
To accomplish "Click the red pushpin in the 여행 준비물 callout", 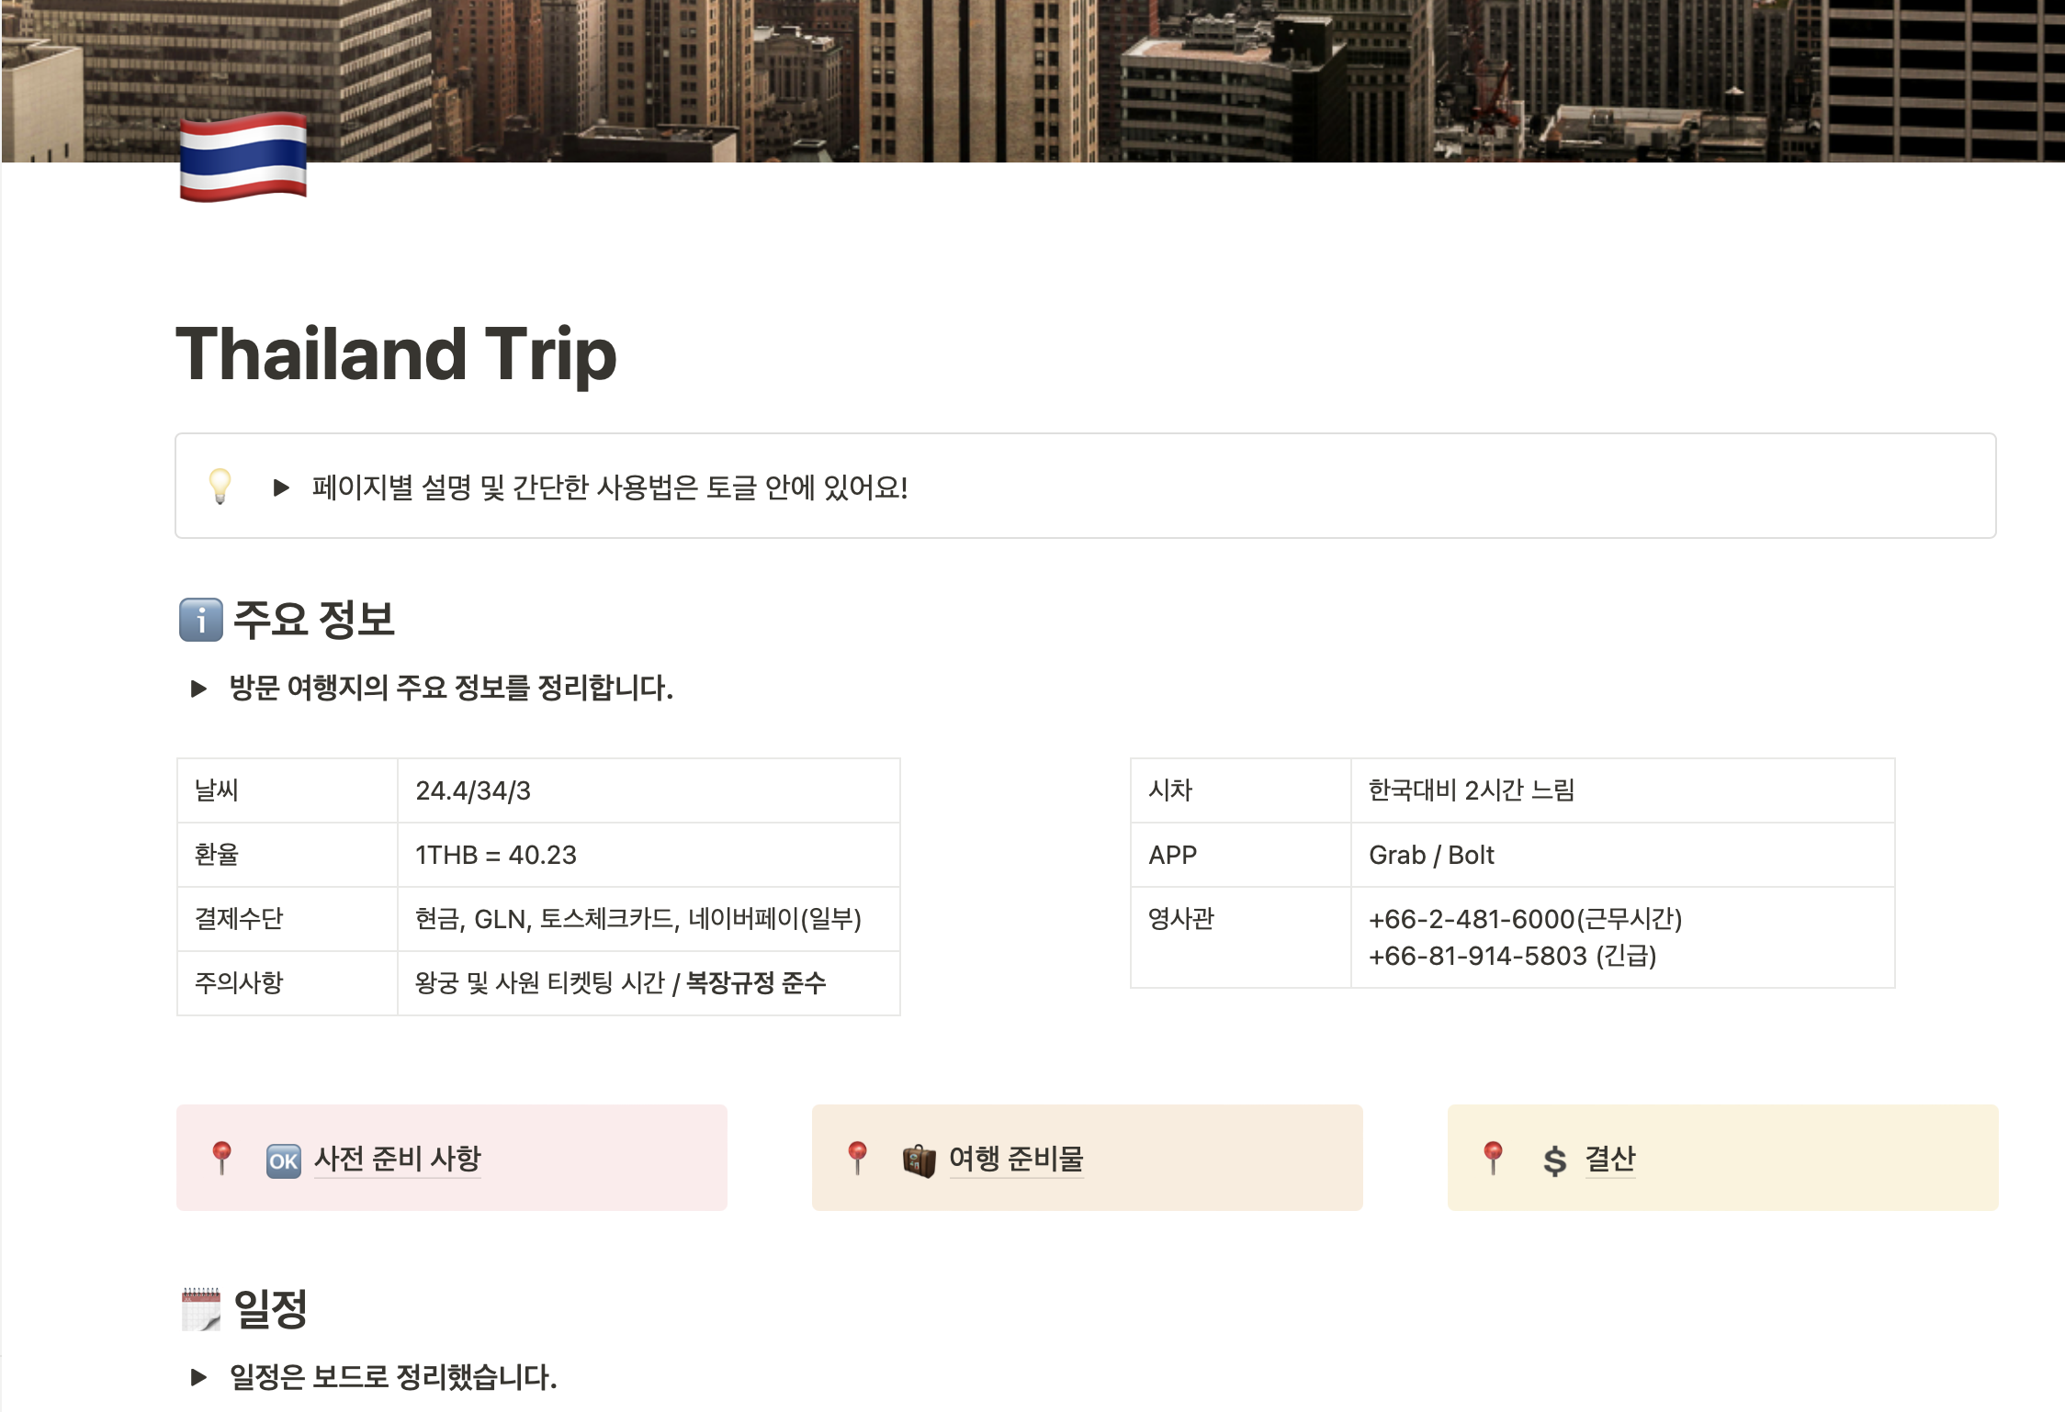I will coord(857,1158).
